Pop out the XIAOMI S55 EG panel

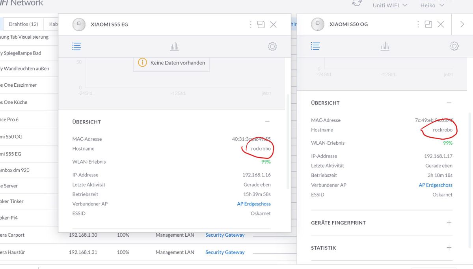[x=261, y=24]
